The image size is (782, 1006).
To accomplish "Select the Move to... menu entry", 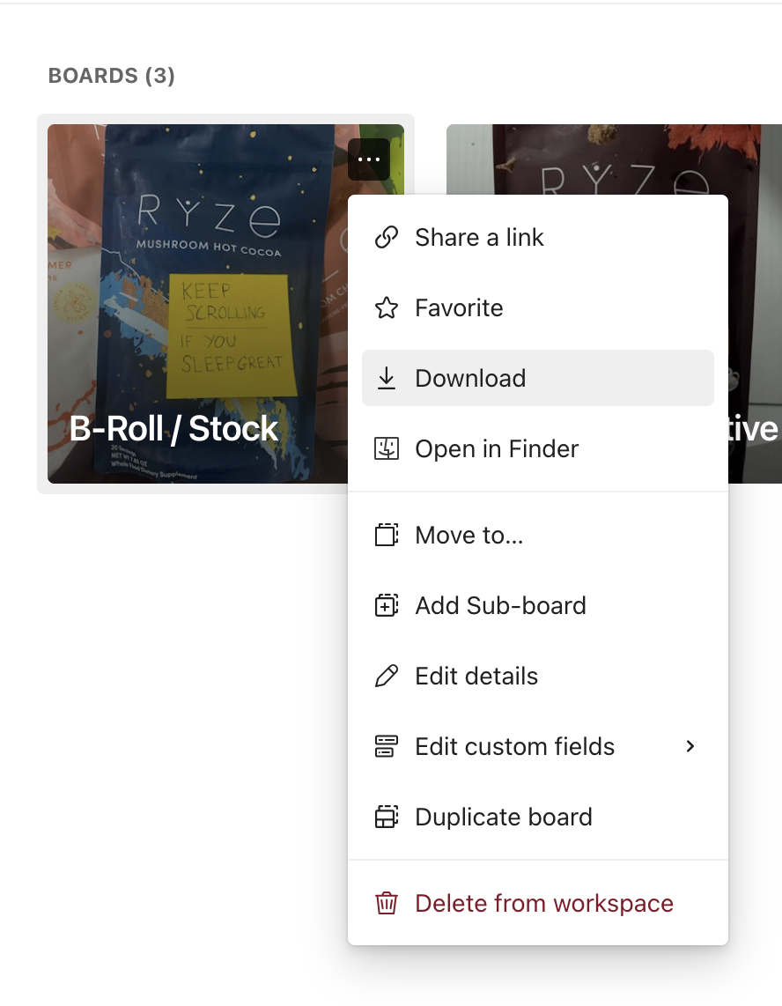I will pyautogui.click(x=469, y=536).
